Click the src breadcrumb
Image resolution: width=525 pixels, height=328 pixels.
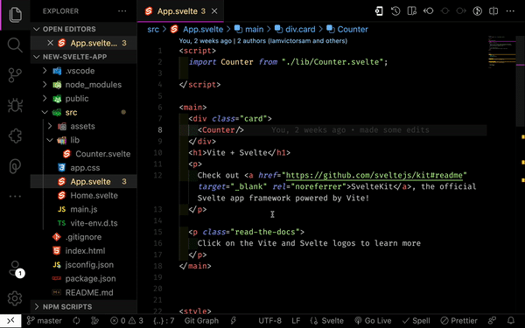(x=153, y=30)
